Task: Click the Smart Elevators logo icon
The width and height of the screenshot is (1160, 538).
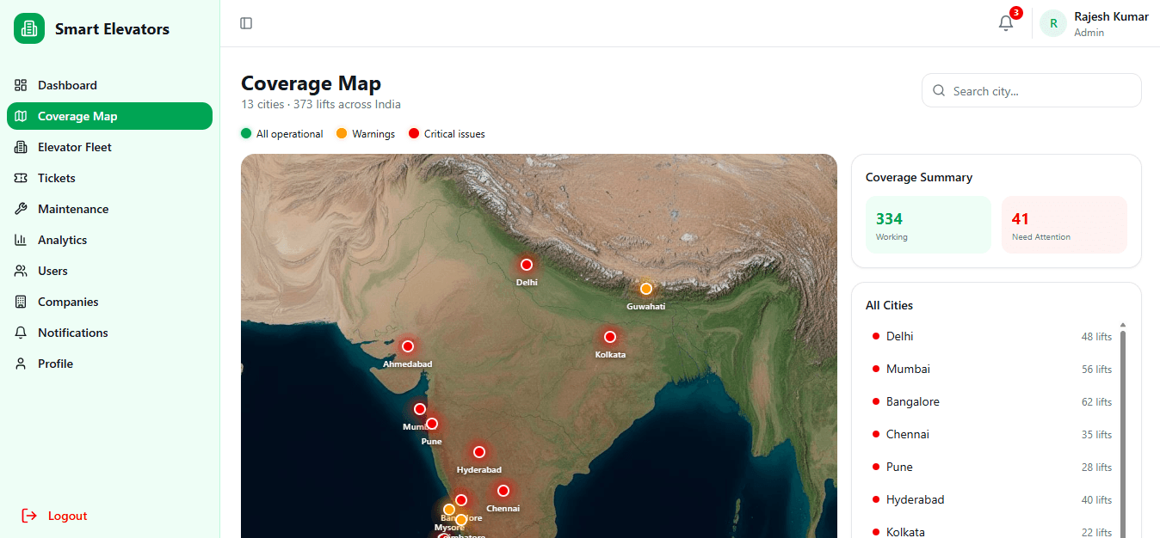Action: click(x=29, y=28)
